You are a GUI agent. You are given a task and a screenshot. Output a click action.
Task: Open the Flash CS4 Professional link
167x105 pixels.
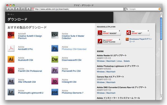tap(30, 71)
